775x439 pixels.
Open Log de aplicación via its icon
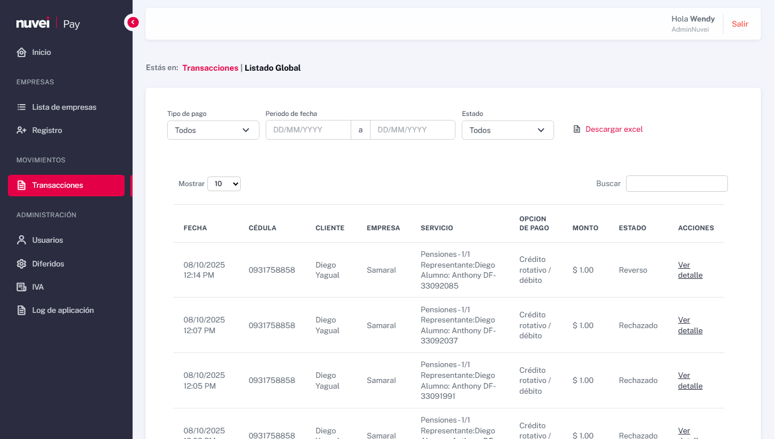(x=21, y=310)
